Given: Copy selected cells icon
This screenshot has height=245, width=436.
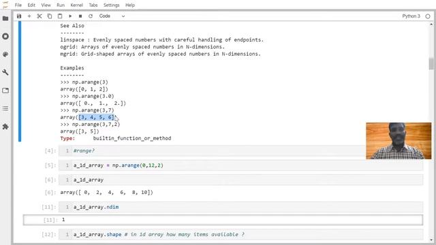Looking at the screenshot, I should tap(50, 16).
